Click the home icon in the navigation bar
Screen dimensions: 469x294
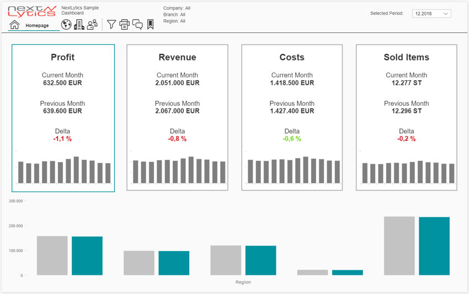pyautogui.click(x=15, y=25)
